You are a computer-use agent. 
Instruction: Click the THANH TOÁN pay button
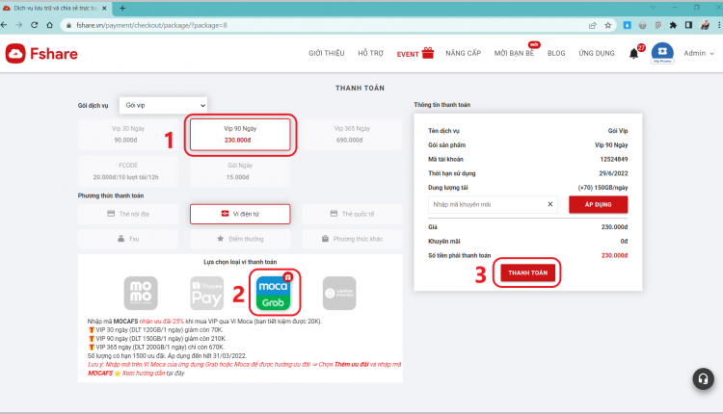pos(528,273)
